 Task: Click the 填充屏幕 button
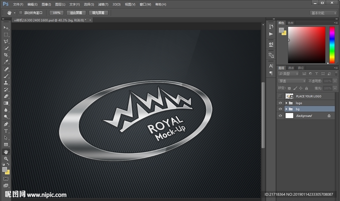pyautogui.click(x=98, y=13)
